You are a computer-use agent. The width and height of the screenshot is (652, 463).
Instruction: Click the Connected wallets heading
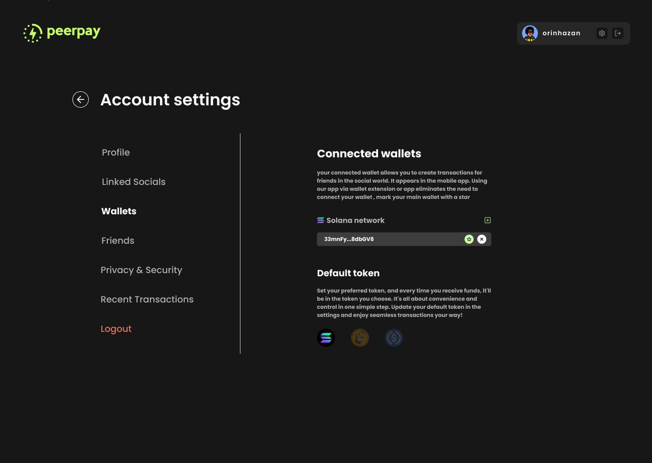369,154
